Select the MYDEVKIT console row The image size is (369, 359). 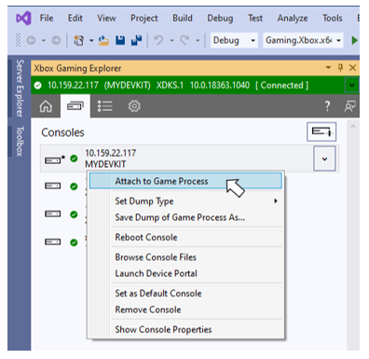pyautogui.click(x=189, y=159)
